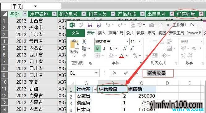Expand the [年份] field dropdown at top

click(x=35, y=6)
